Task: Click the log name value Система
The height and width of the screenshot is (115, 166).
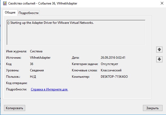Action: (x=36, y=51)
